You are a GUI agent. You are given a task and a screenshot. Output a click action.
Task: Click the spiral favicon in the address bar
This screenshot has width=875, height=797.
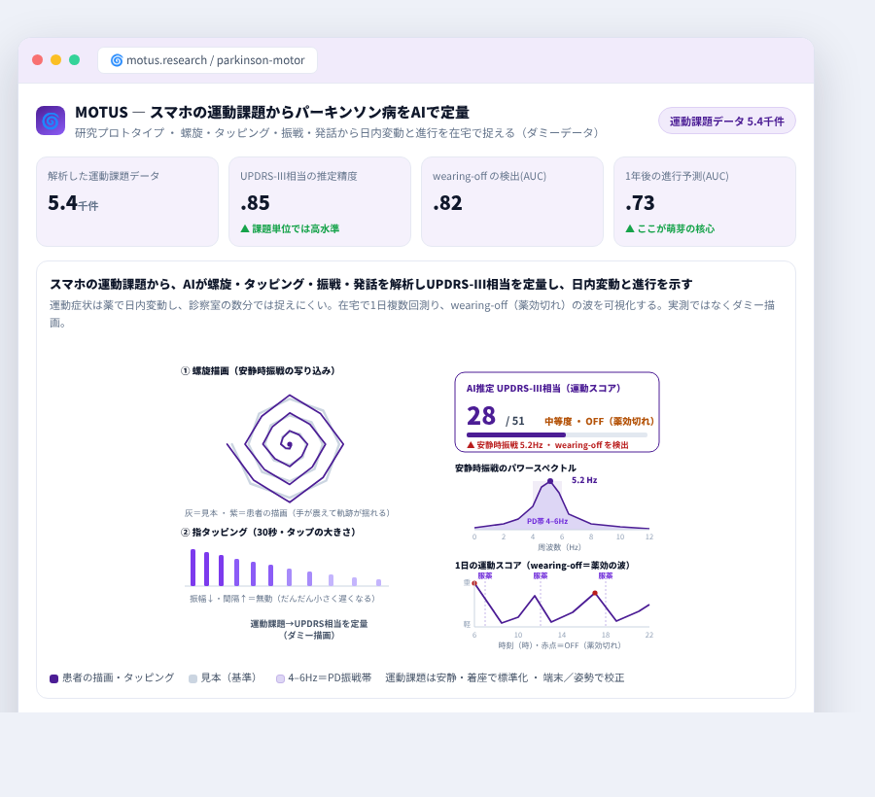(x=116, y=60)
